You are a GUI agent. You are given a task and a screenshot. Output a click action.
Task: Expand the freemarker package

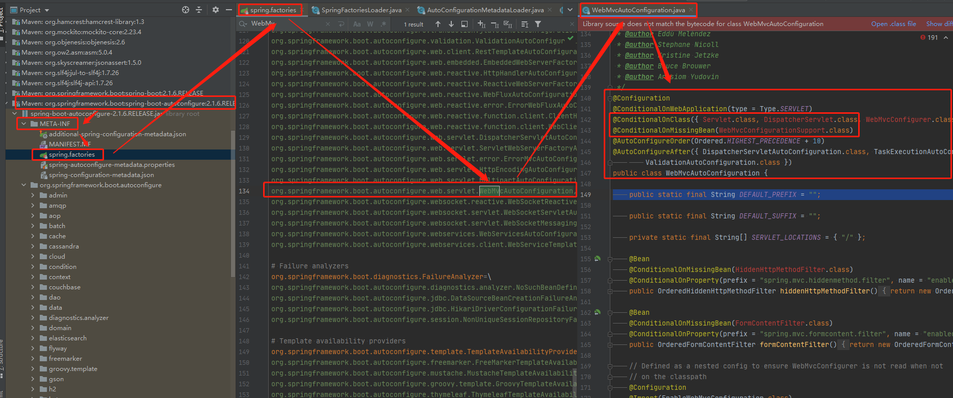tap(33, 359)
